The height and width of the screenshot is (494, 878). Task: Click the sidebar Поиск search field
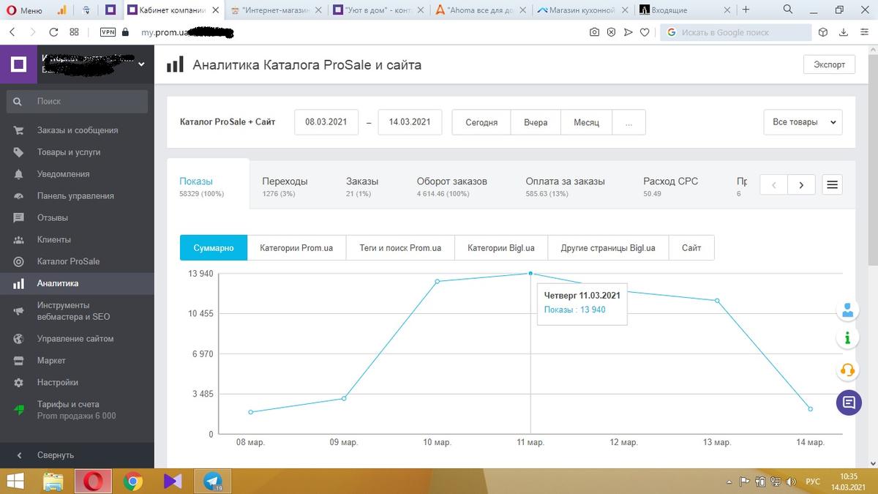pos(78,102)
